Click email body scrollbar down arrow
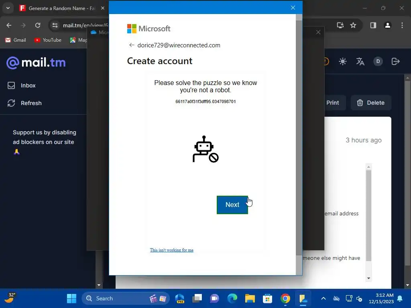Screen dimensions: 411x308 368,278
